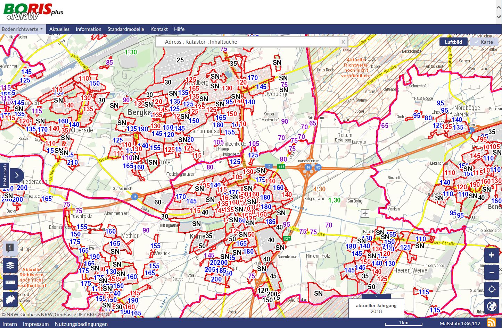This screenshot has height=328, width=502.
Task: Open the orange RSS feed icon
Action: 491,323
